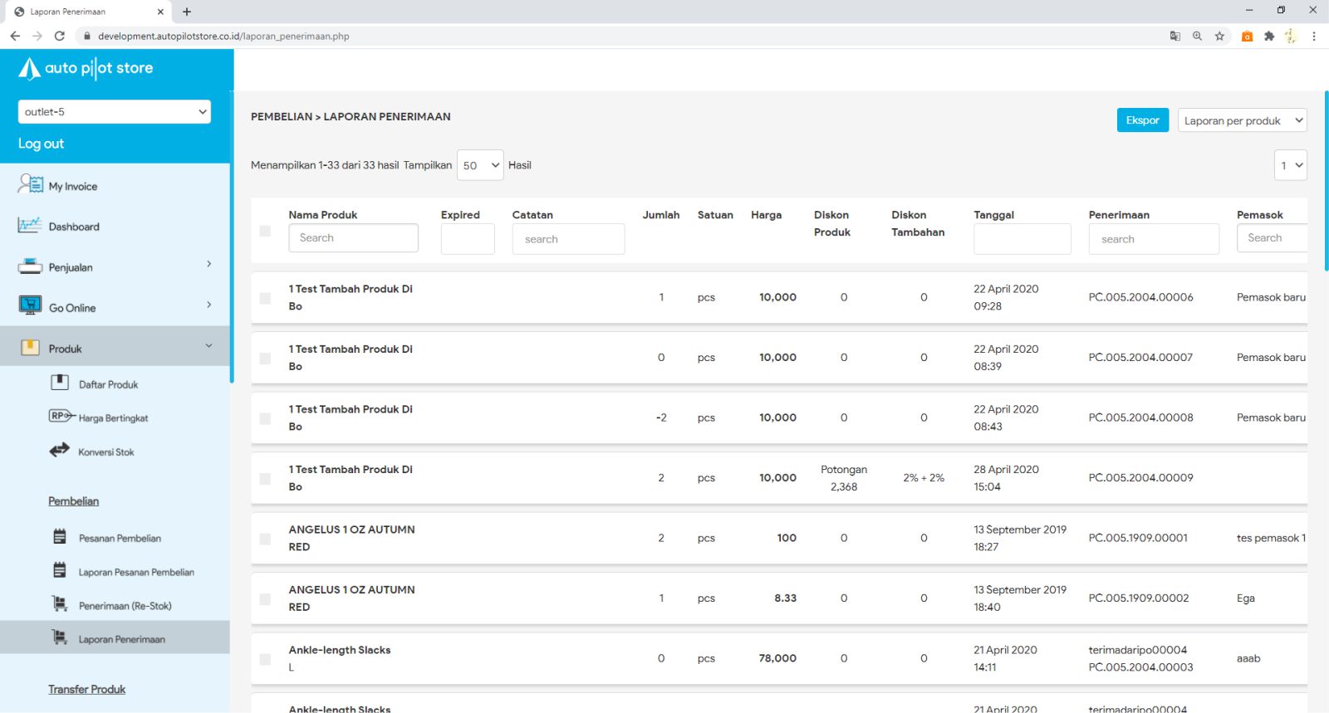Viewport: 1329px width, 713px height.
Task: Select the Go Online monitor icon
Action: point(30,306)
